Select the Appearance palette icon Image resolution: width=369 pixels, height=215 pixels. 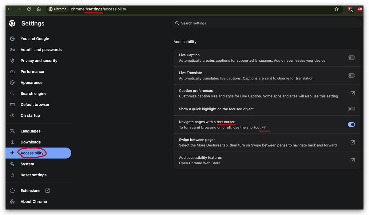pyautogui.click(x=12, y=82)
